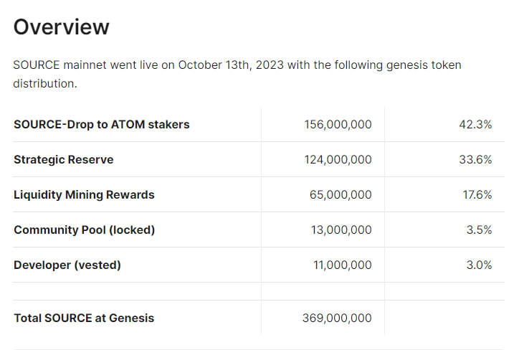Viewport: 524px width, 350px height.
Task: Select the Community Pool (locked) row label
Action: [x=84, y=230]
